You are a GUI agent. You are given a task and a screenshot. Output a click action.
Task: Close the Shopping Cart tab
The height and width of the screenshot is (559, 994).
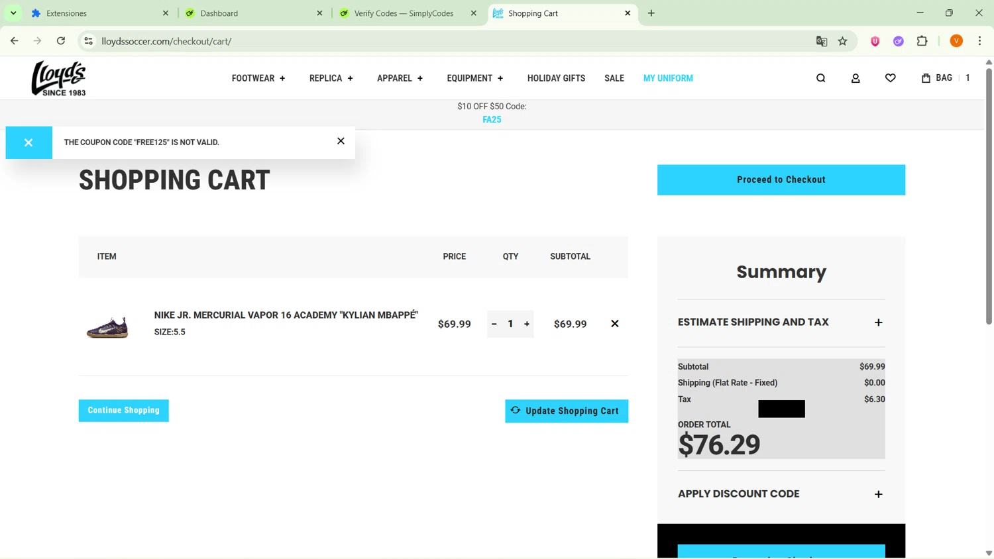(x=628, y=13)
